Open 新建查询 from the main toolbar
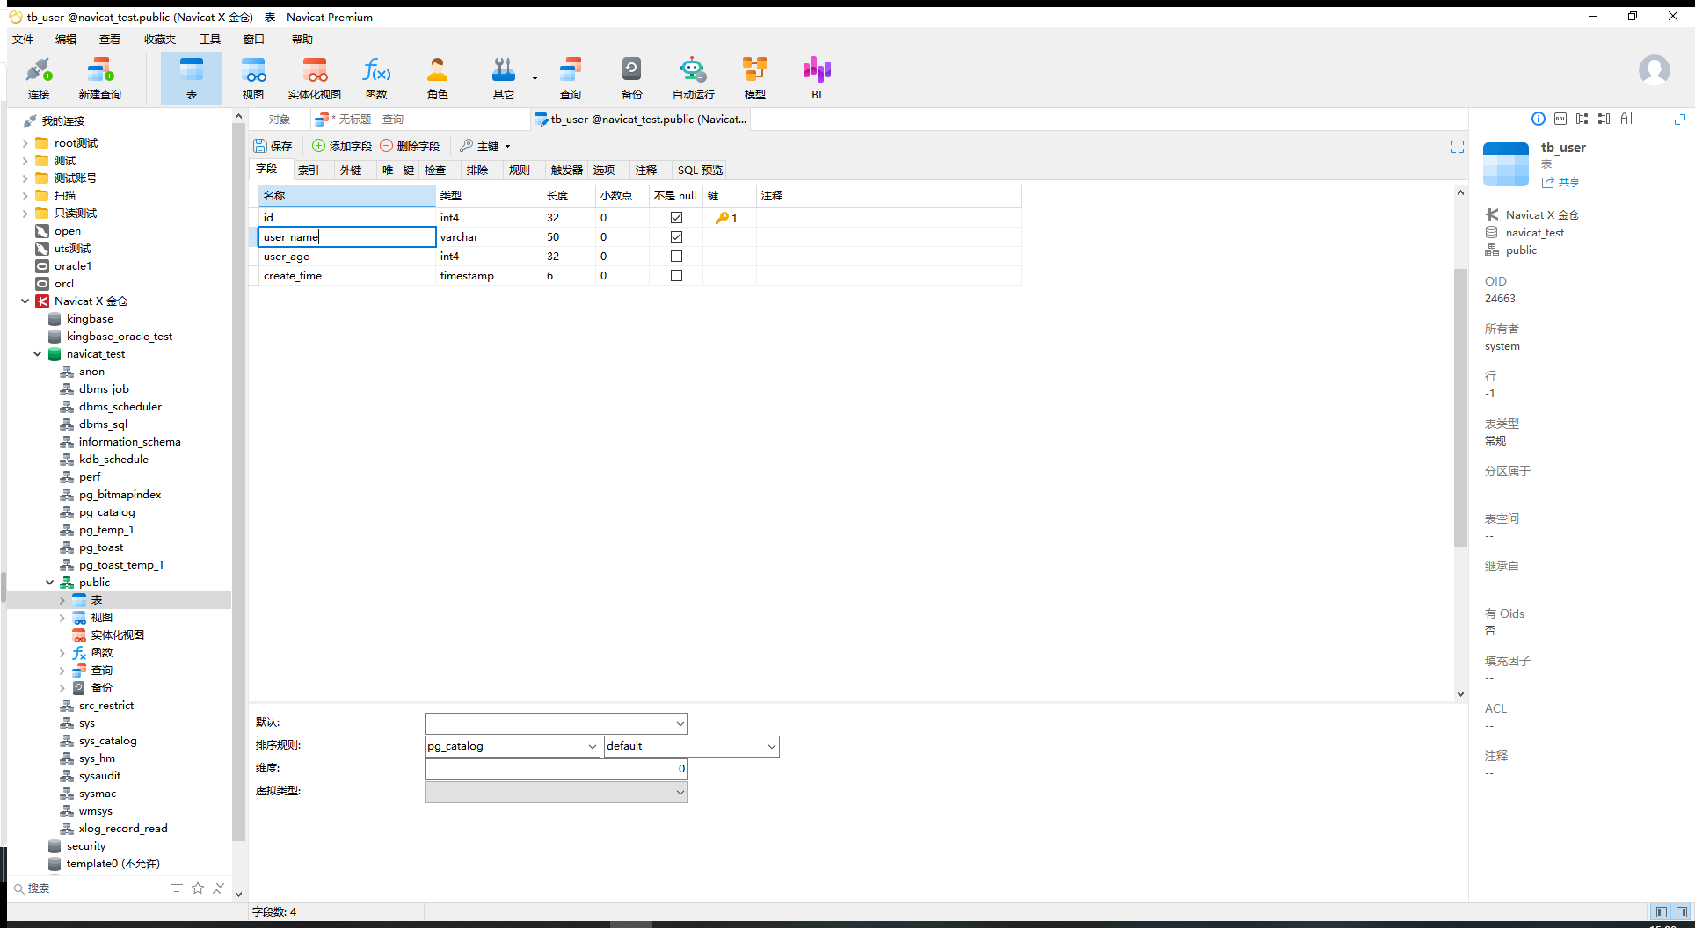This screenshot has width=1695, height=928. (x=100, y=78)
